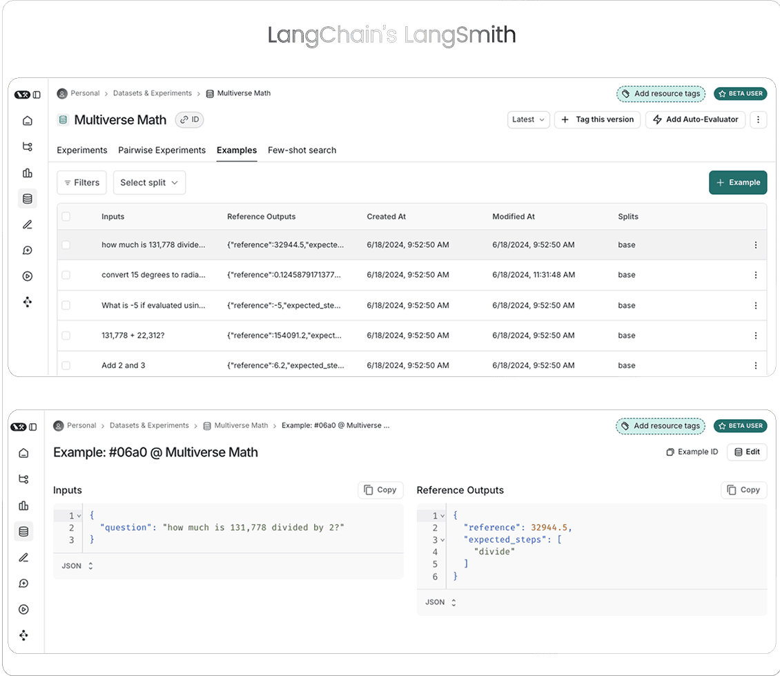Click Add Auto-Evaluator
Screen dimensions: 780x676
coord(695,119)
